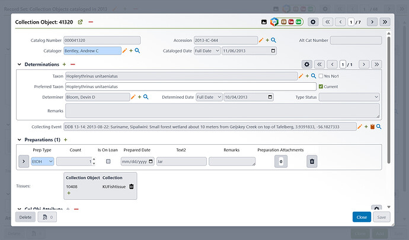409x240 pixels.
Task: Click the Save button
Action: click(382, 217)
